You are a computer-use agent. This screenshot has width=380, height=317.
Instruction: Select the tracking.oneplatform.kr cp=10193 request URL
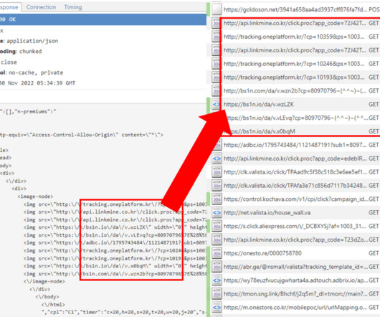coord(294,77)
